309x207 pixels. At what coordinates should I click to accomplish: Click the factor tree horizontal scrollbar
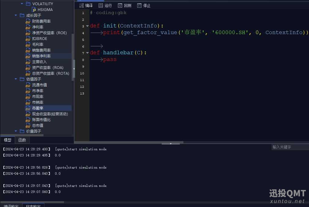point(22,135)
